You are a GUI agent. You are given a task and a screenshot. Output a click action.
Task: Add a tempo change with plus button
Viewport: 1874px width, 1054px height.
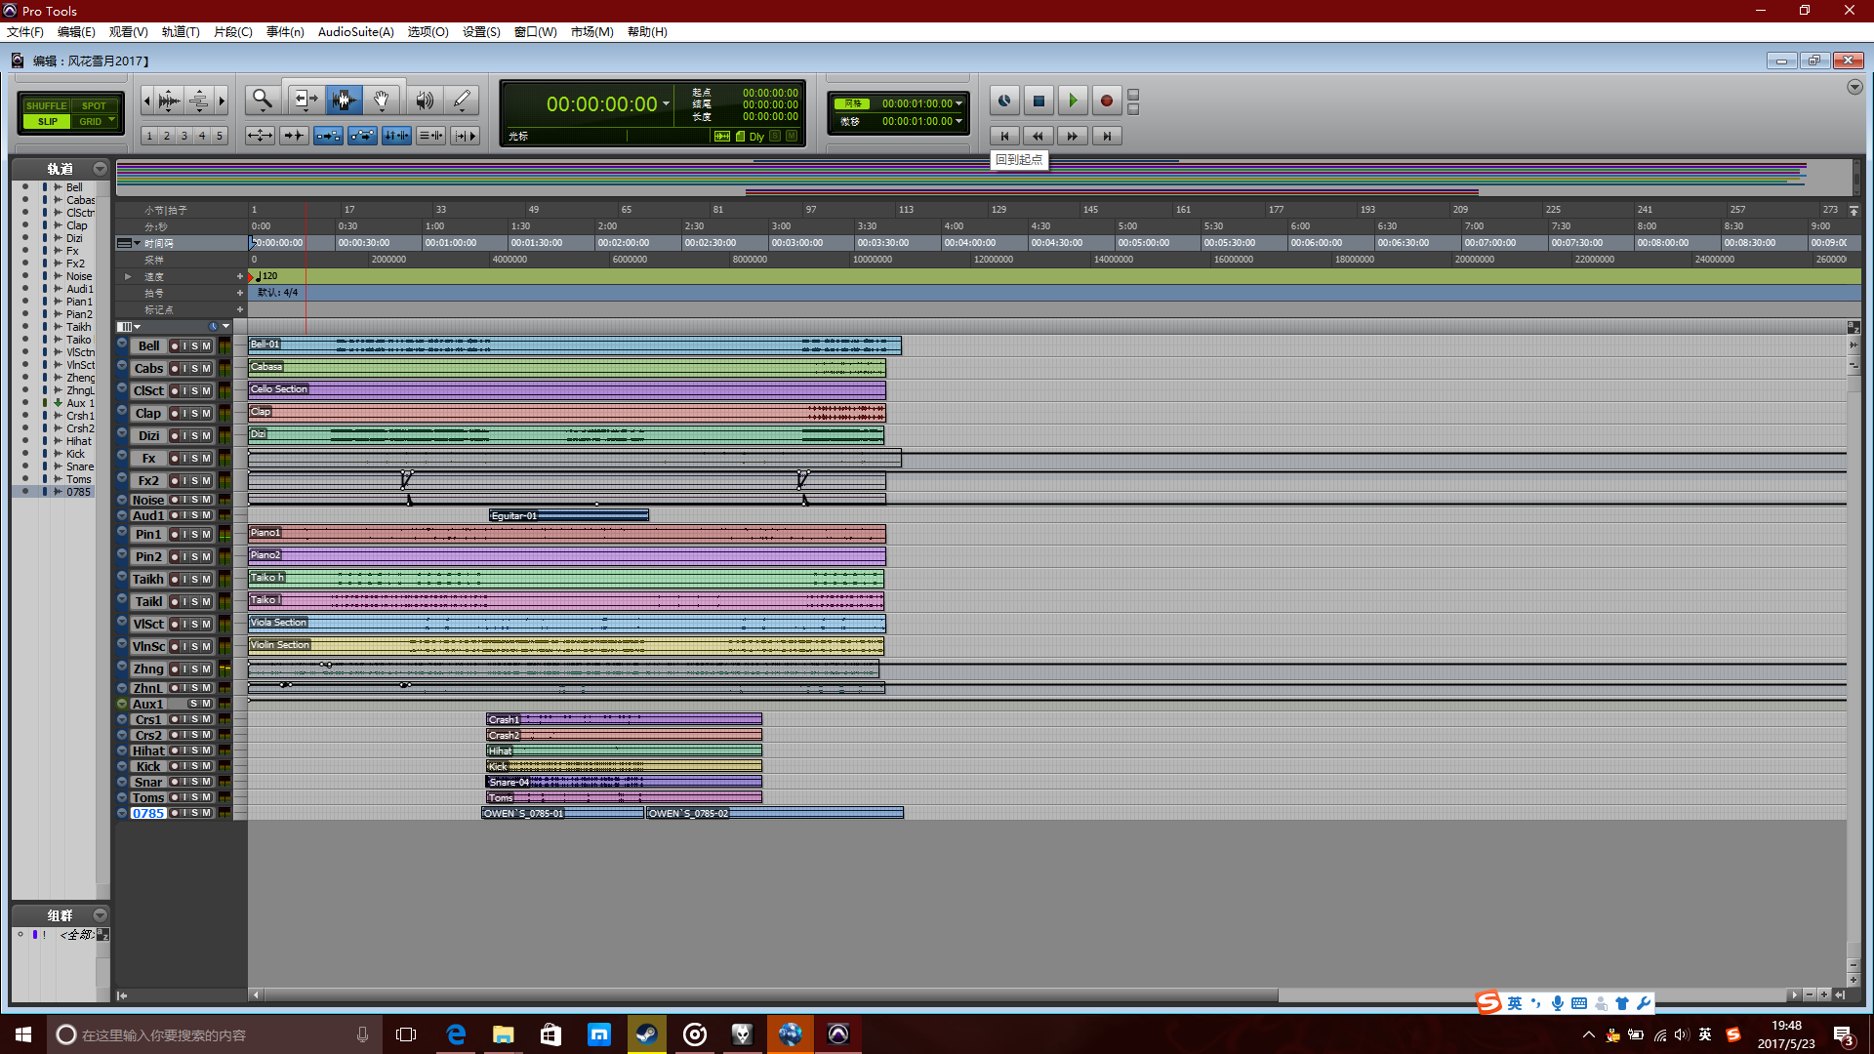click(240, 276)
